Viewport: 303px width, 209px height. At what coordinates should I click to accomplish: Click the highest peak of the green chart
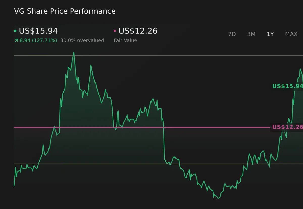point(73,52)
